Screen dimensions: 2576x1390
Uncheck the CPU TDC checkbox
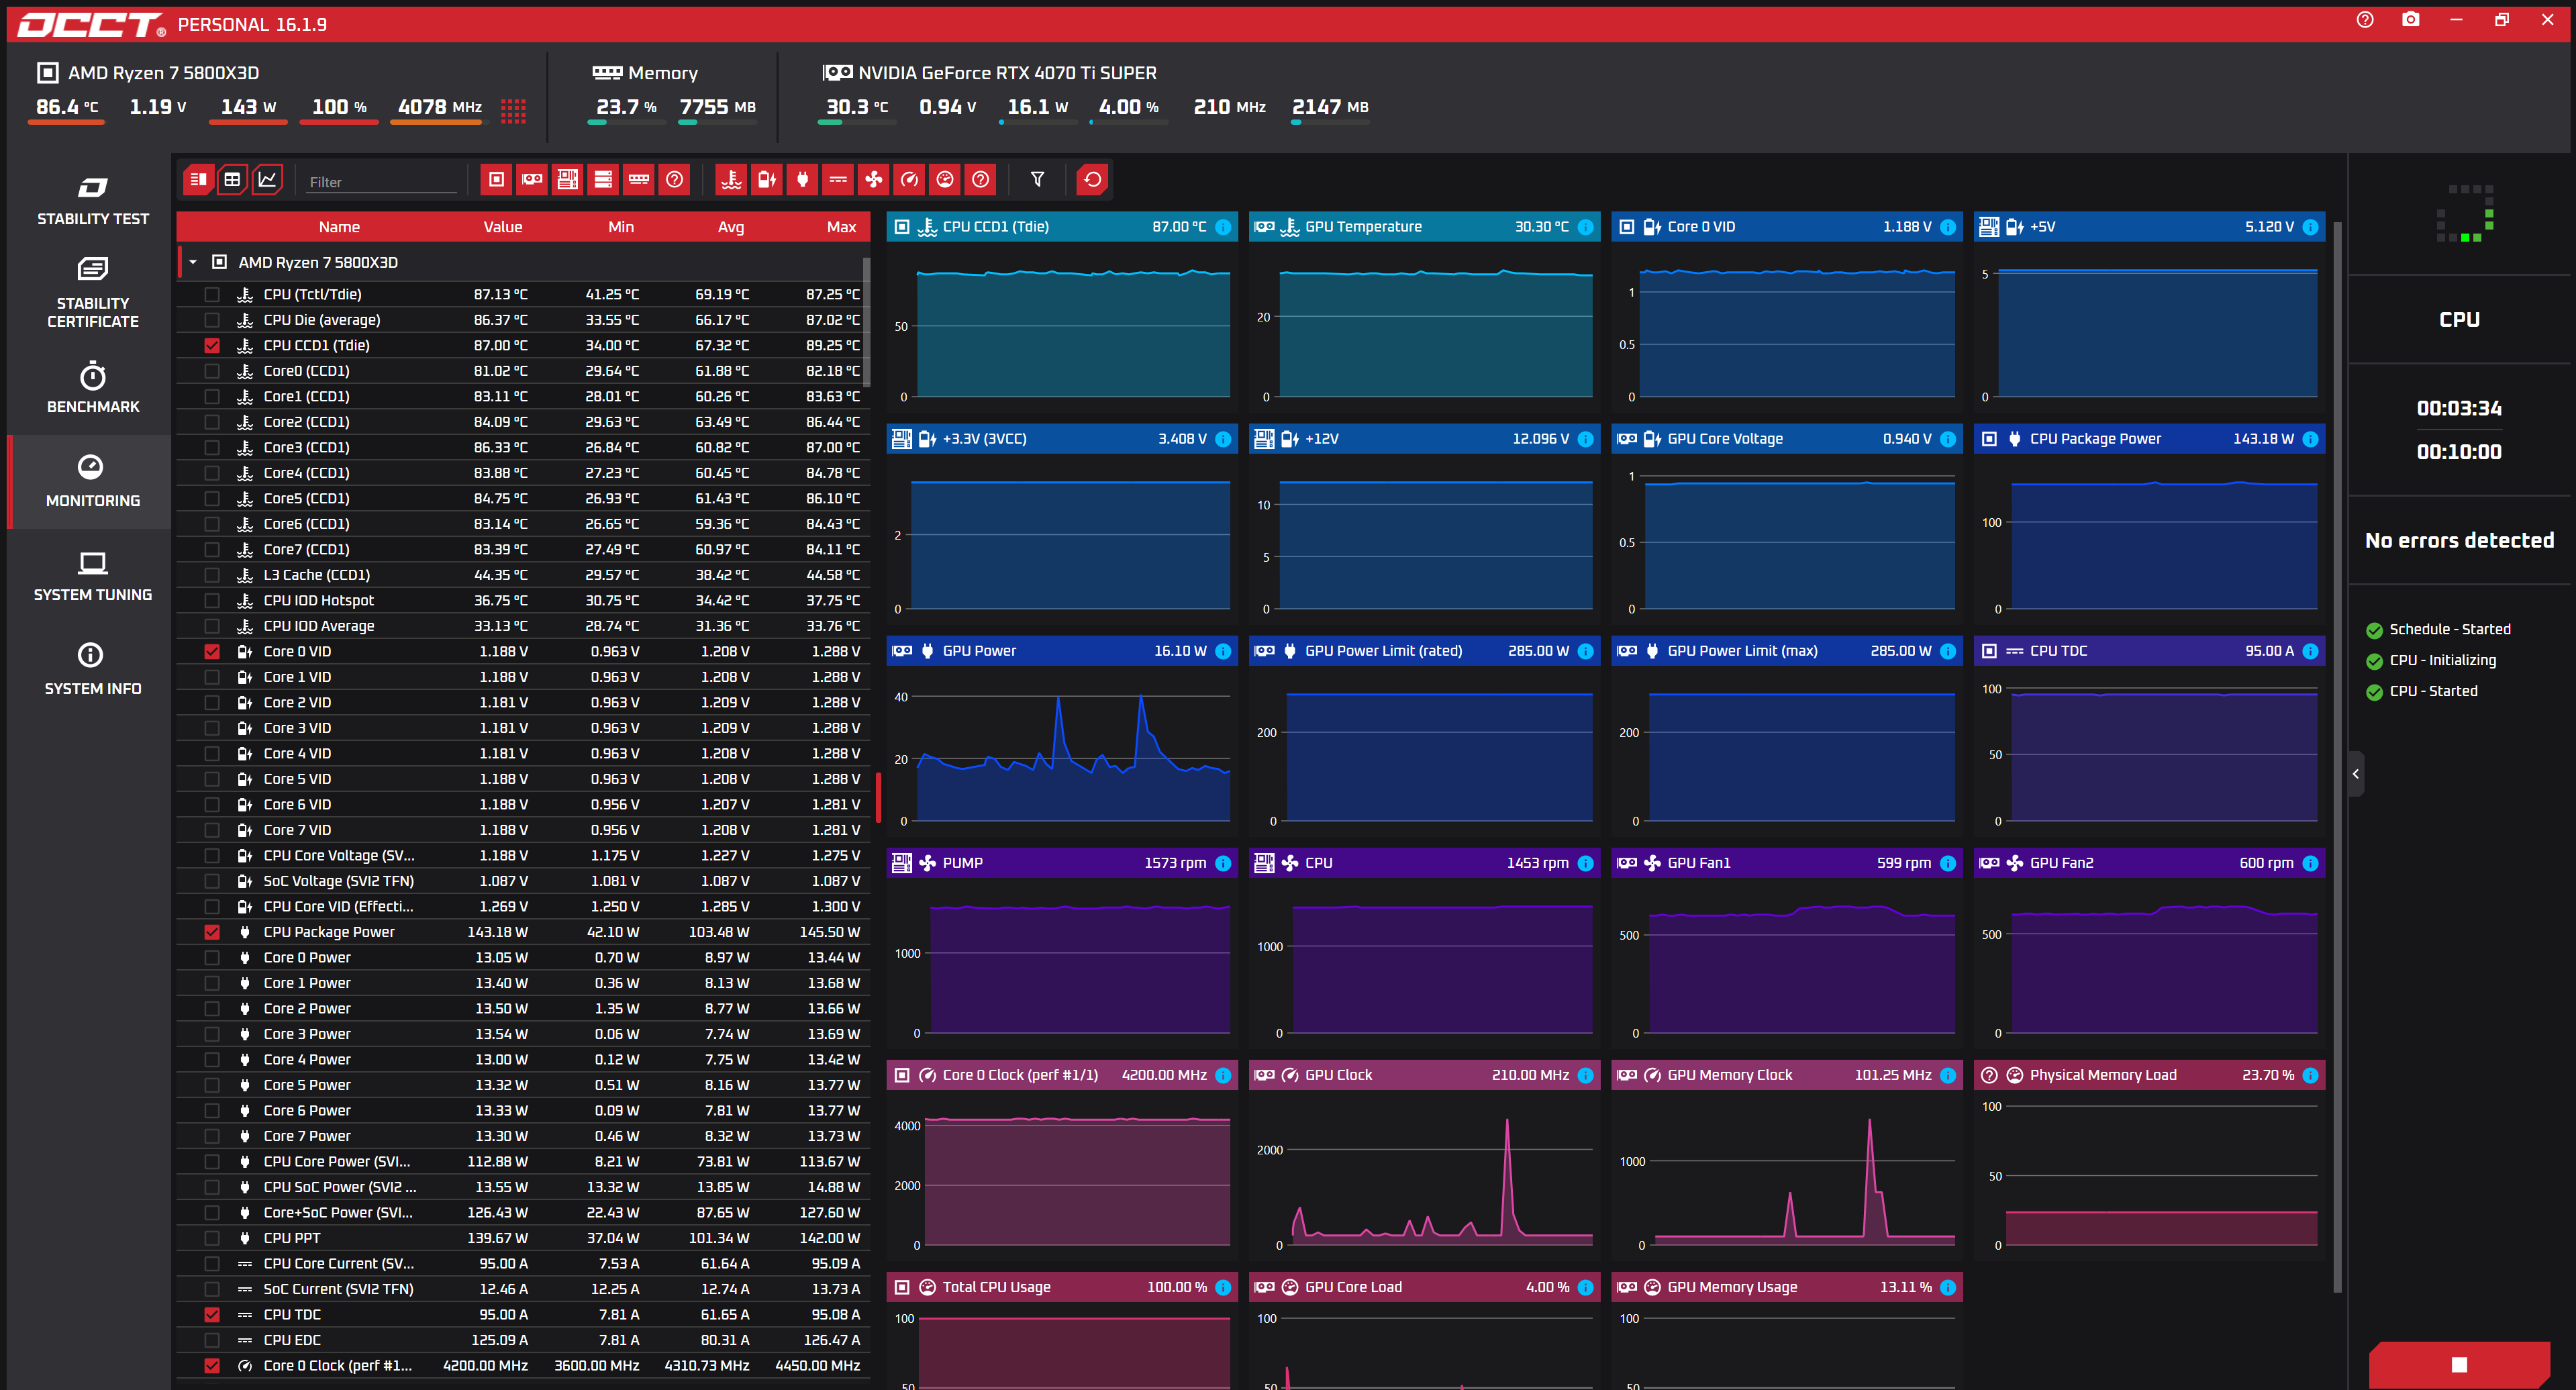click(x=212, y=1315)
